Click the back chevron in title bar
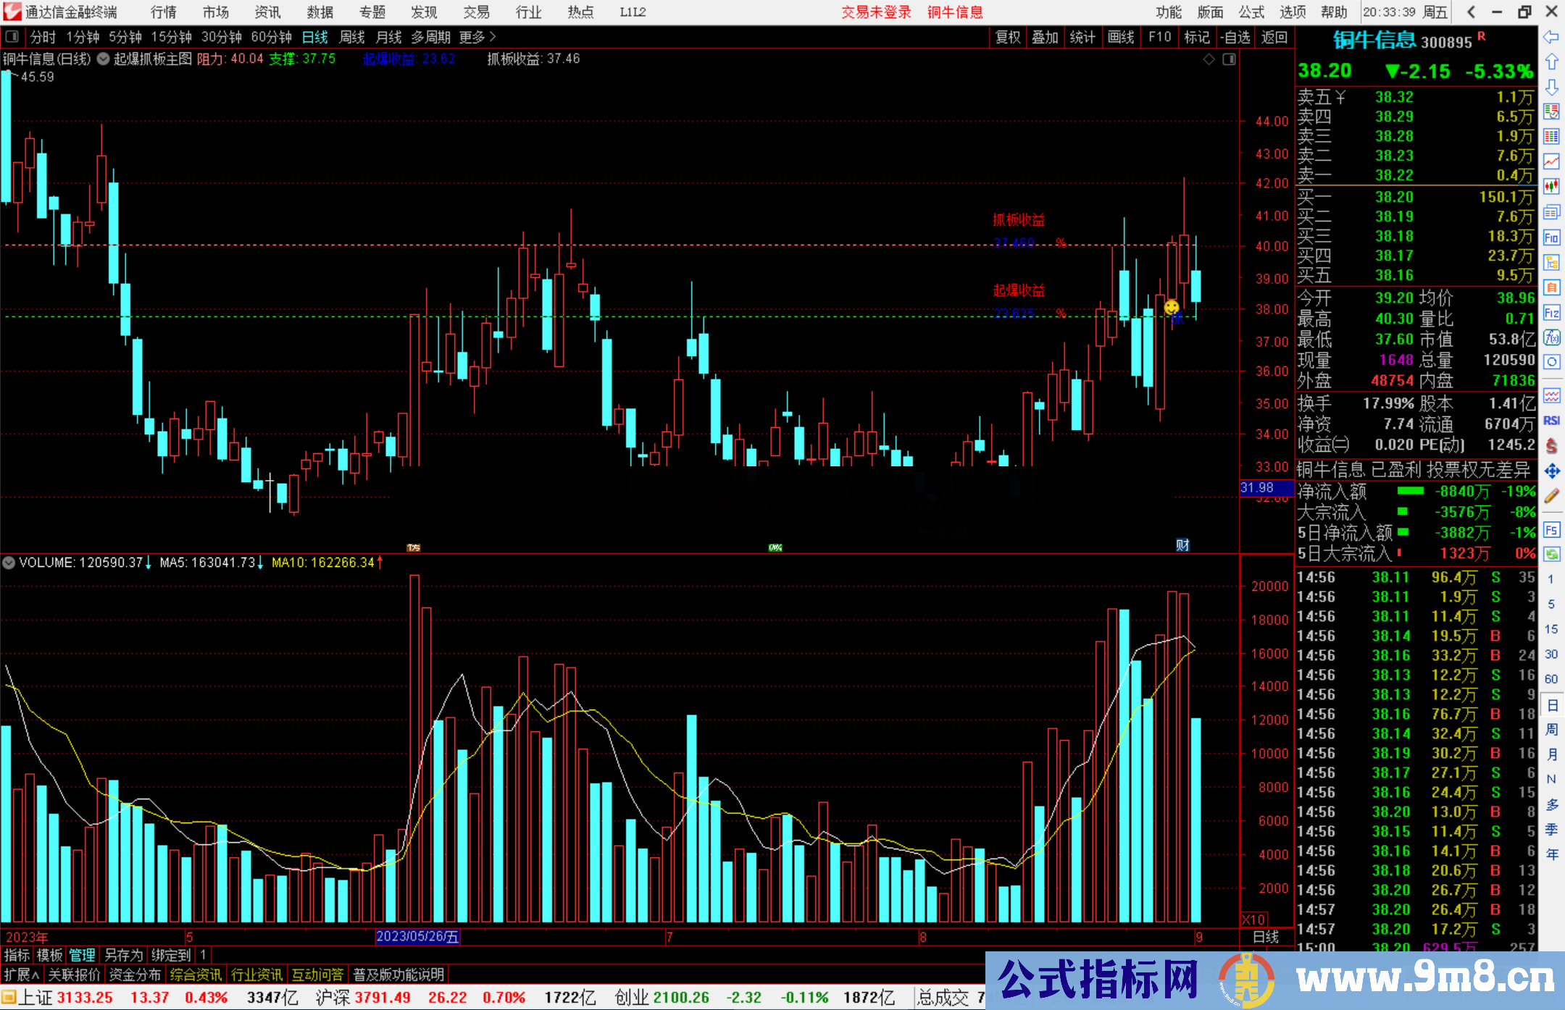The image size is (1565, 1010). click(1471, 12)
